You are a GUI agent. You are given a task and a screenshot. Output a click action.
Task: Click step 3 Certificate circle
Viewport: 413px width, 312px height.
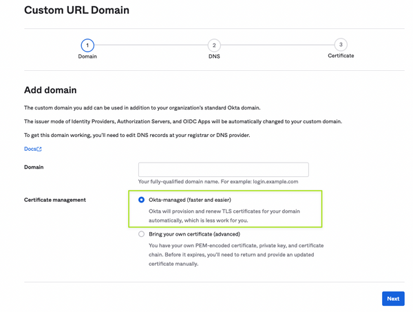point(341,45)
